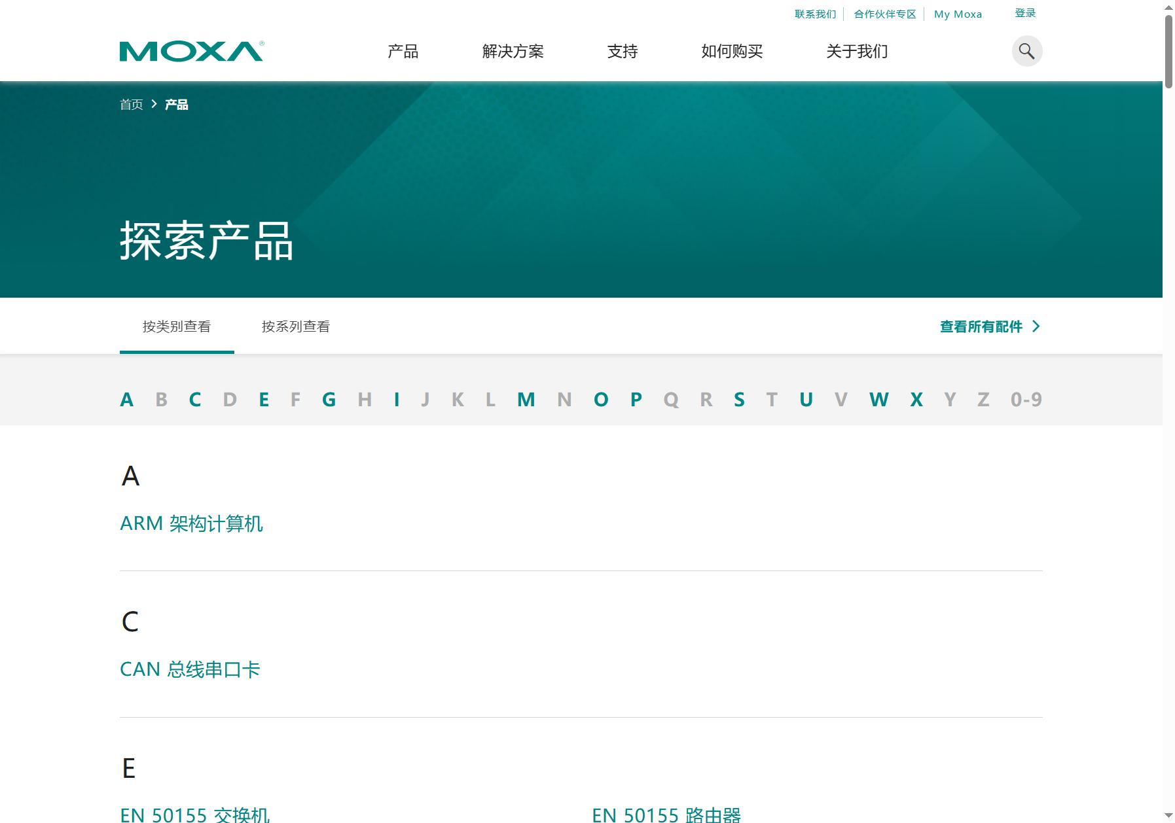
Task: Jump to letter E in the index
Action: (x=264, y=399)
